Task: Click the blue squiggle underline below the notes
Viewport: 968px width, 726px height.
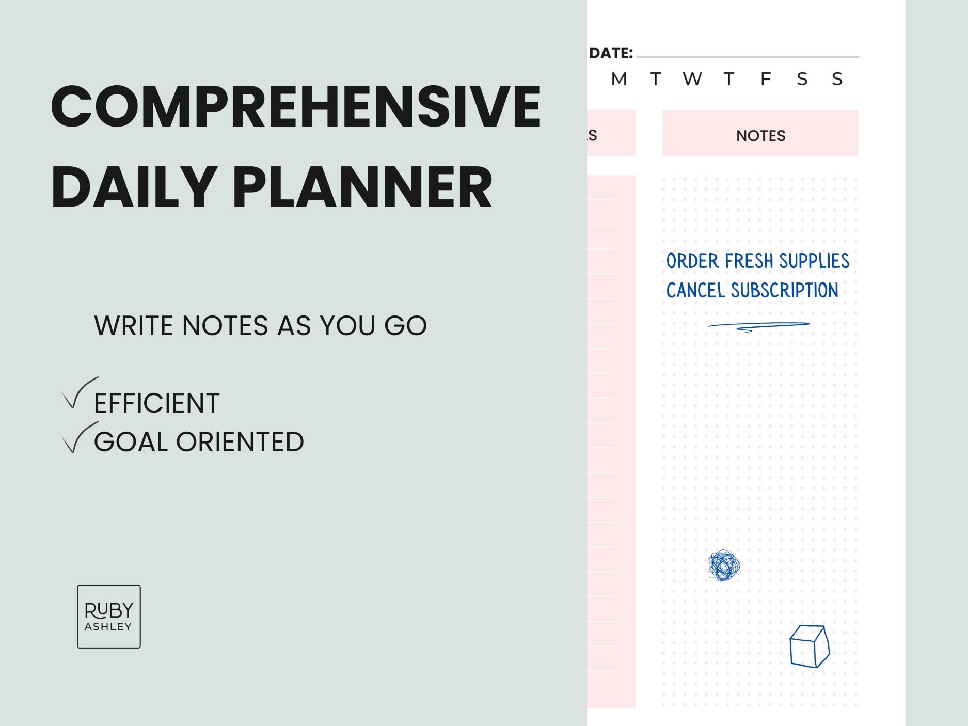Action: click(x=758, y=326)
